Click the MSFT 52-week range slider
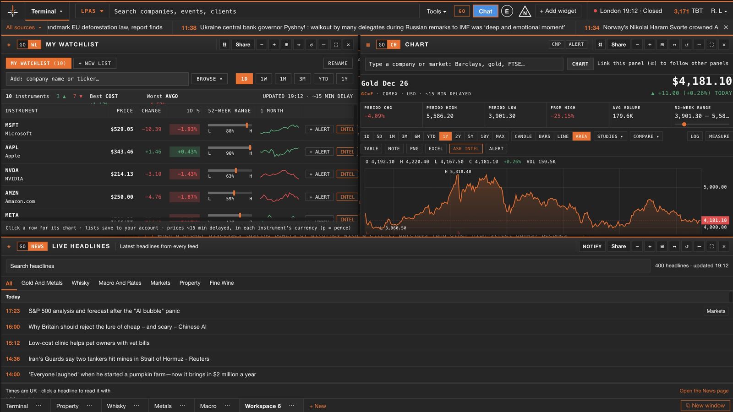 pos(230,125)
